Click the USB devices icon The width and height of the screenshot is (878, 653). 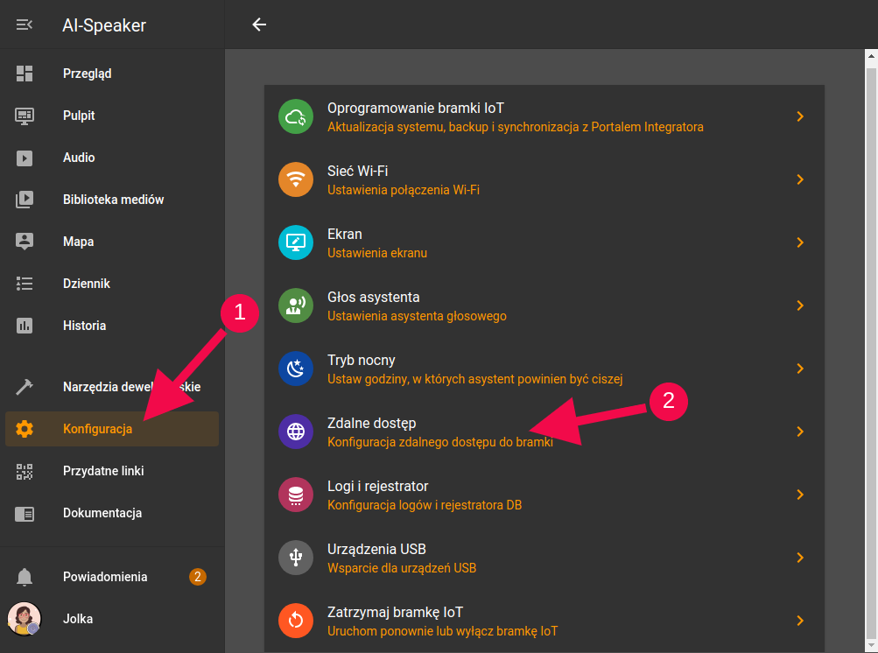tap(296, 558)
